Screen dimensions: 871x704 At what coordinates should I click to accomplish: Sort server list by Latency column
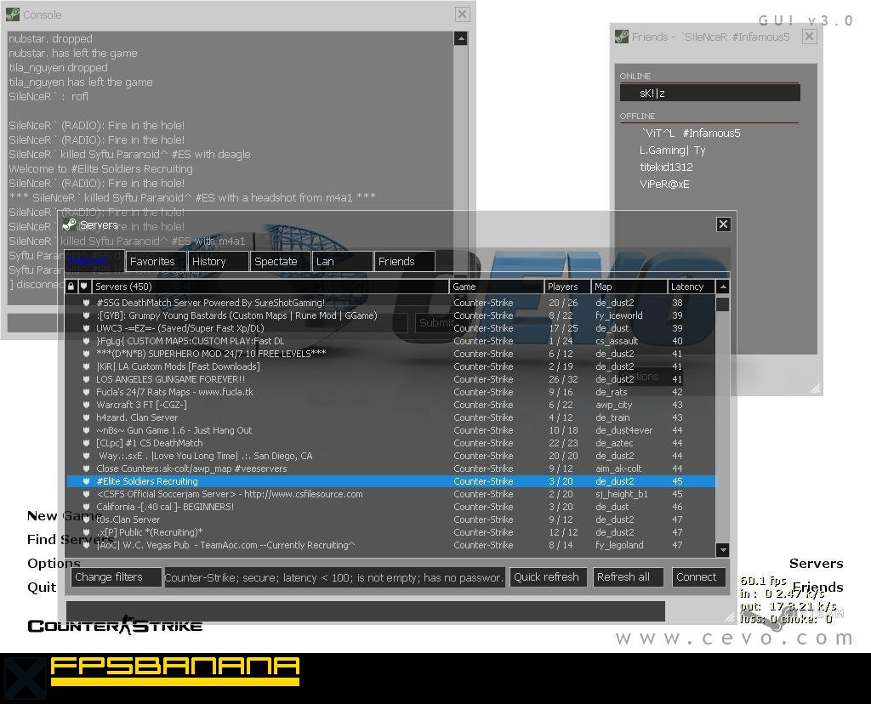(691, 287)
